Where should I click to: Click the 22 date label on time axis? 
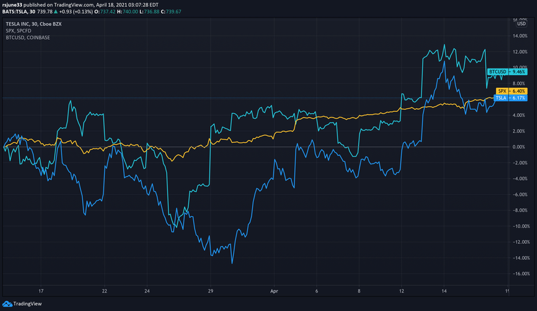click(104, 291)
